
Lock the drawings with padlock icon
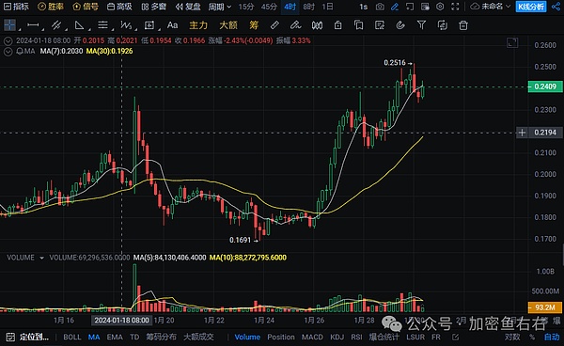337,25
